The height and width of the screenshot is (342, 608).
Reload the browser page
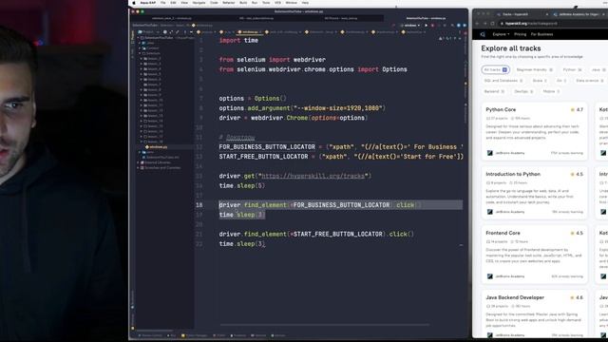[x=492, y=24]
